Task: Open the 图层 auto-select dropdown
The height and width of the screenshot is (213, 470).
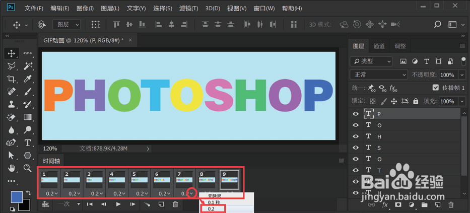Action: click(x=67, y=25)
